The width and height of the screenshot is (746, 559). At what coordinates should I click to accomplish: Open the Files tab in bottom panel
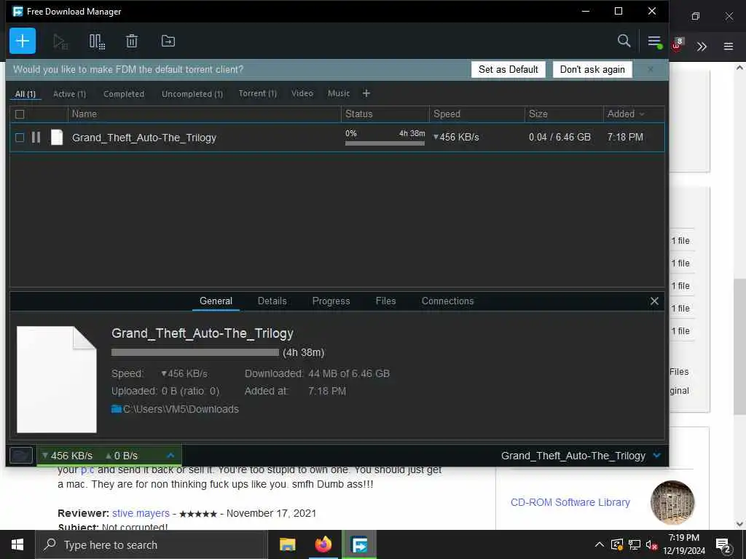(x=385, y=301)
